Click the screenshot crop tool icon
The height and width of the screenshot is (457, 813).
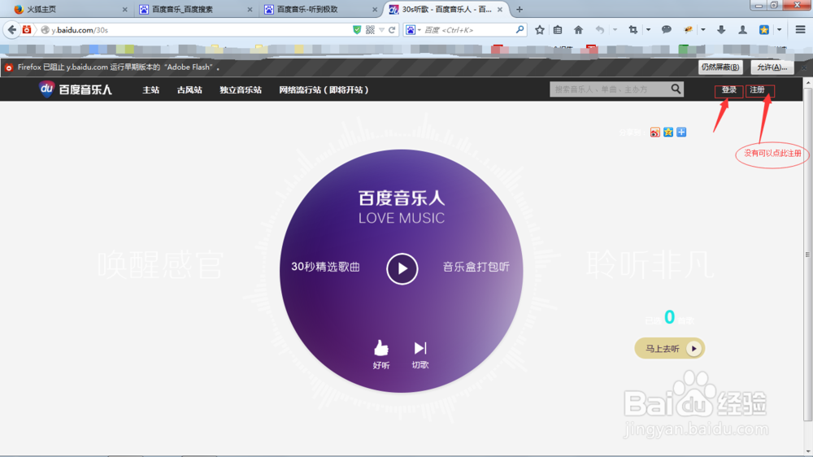(x=633, y=30)
